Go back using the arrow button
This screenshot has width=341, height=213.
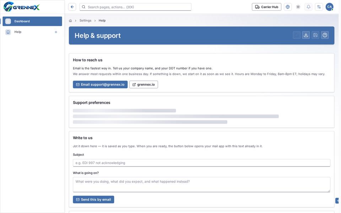[72, 7]
